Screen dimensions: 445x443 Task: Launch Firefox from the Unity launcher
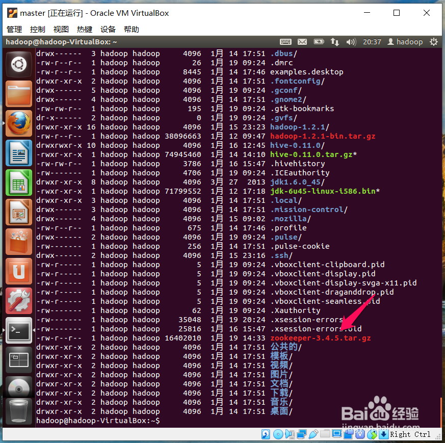(19, 123)
